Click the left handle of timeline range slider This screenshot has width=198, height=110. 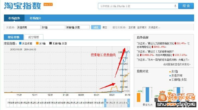[105, 103]
